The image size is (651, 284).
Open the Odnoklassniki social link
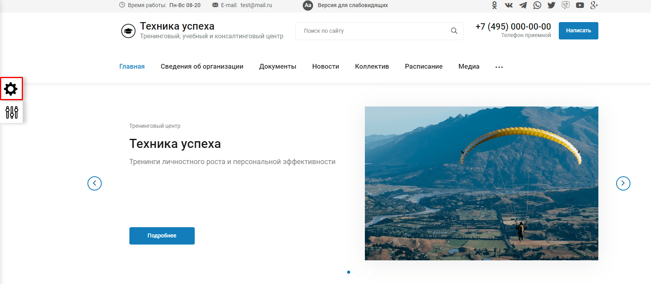coord(494,5)
